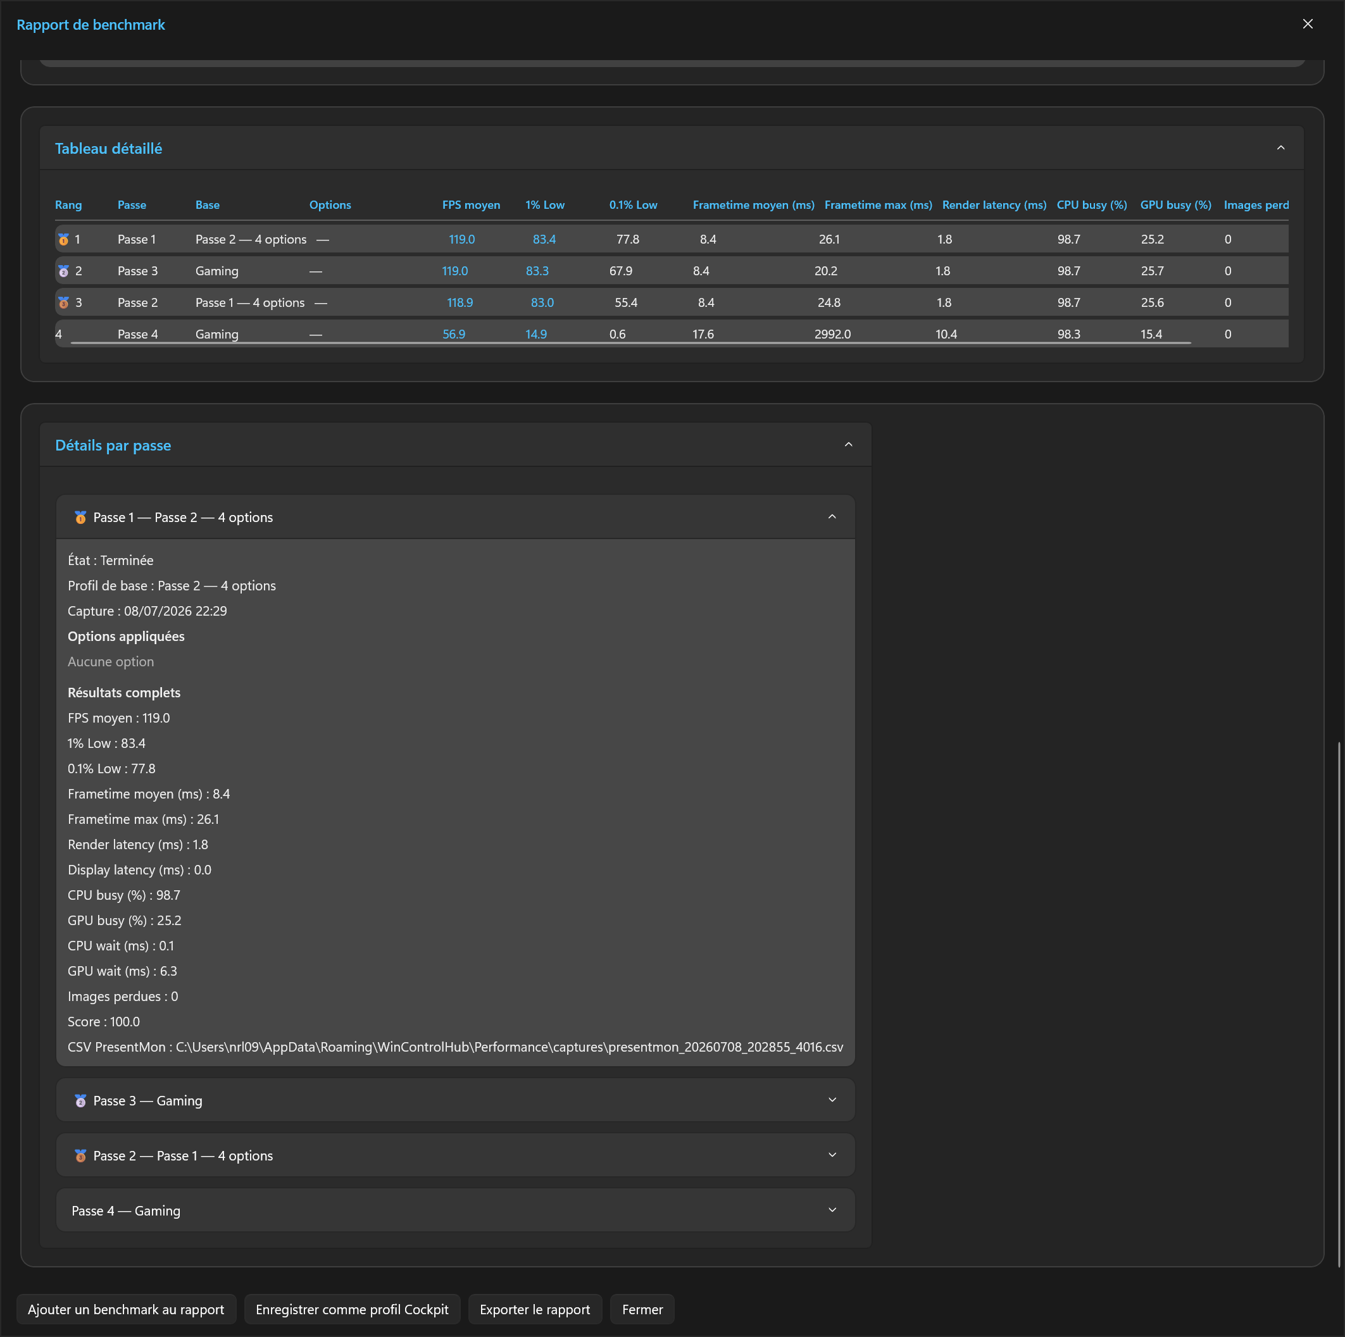The height and width of the screenshot is (1337, 1345).
Task: Click 1% Low value 83.4 in table
Action: [x=544, y=239]
